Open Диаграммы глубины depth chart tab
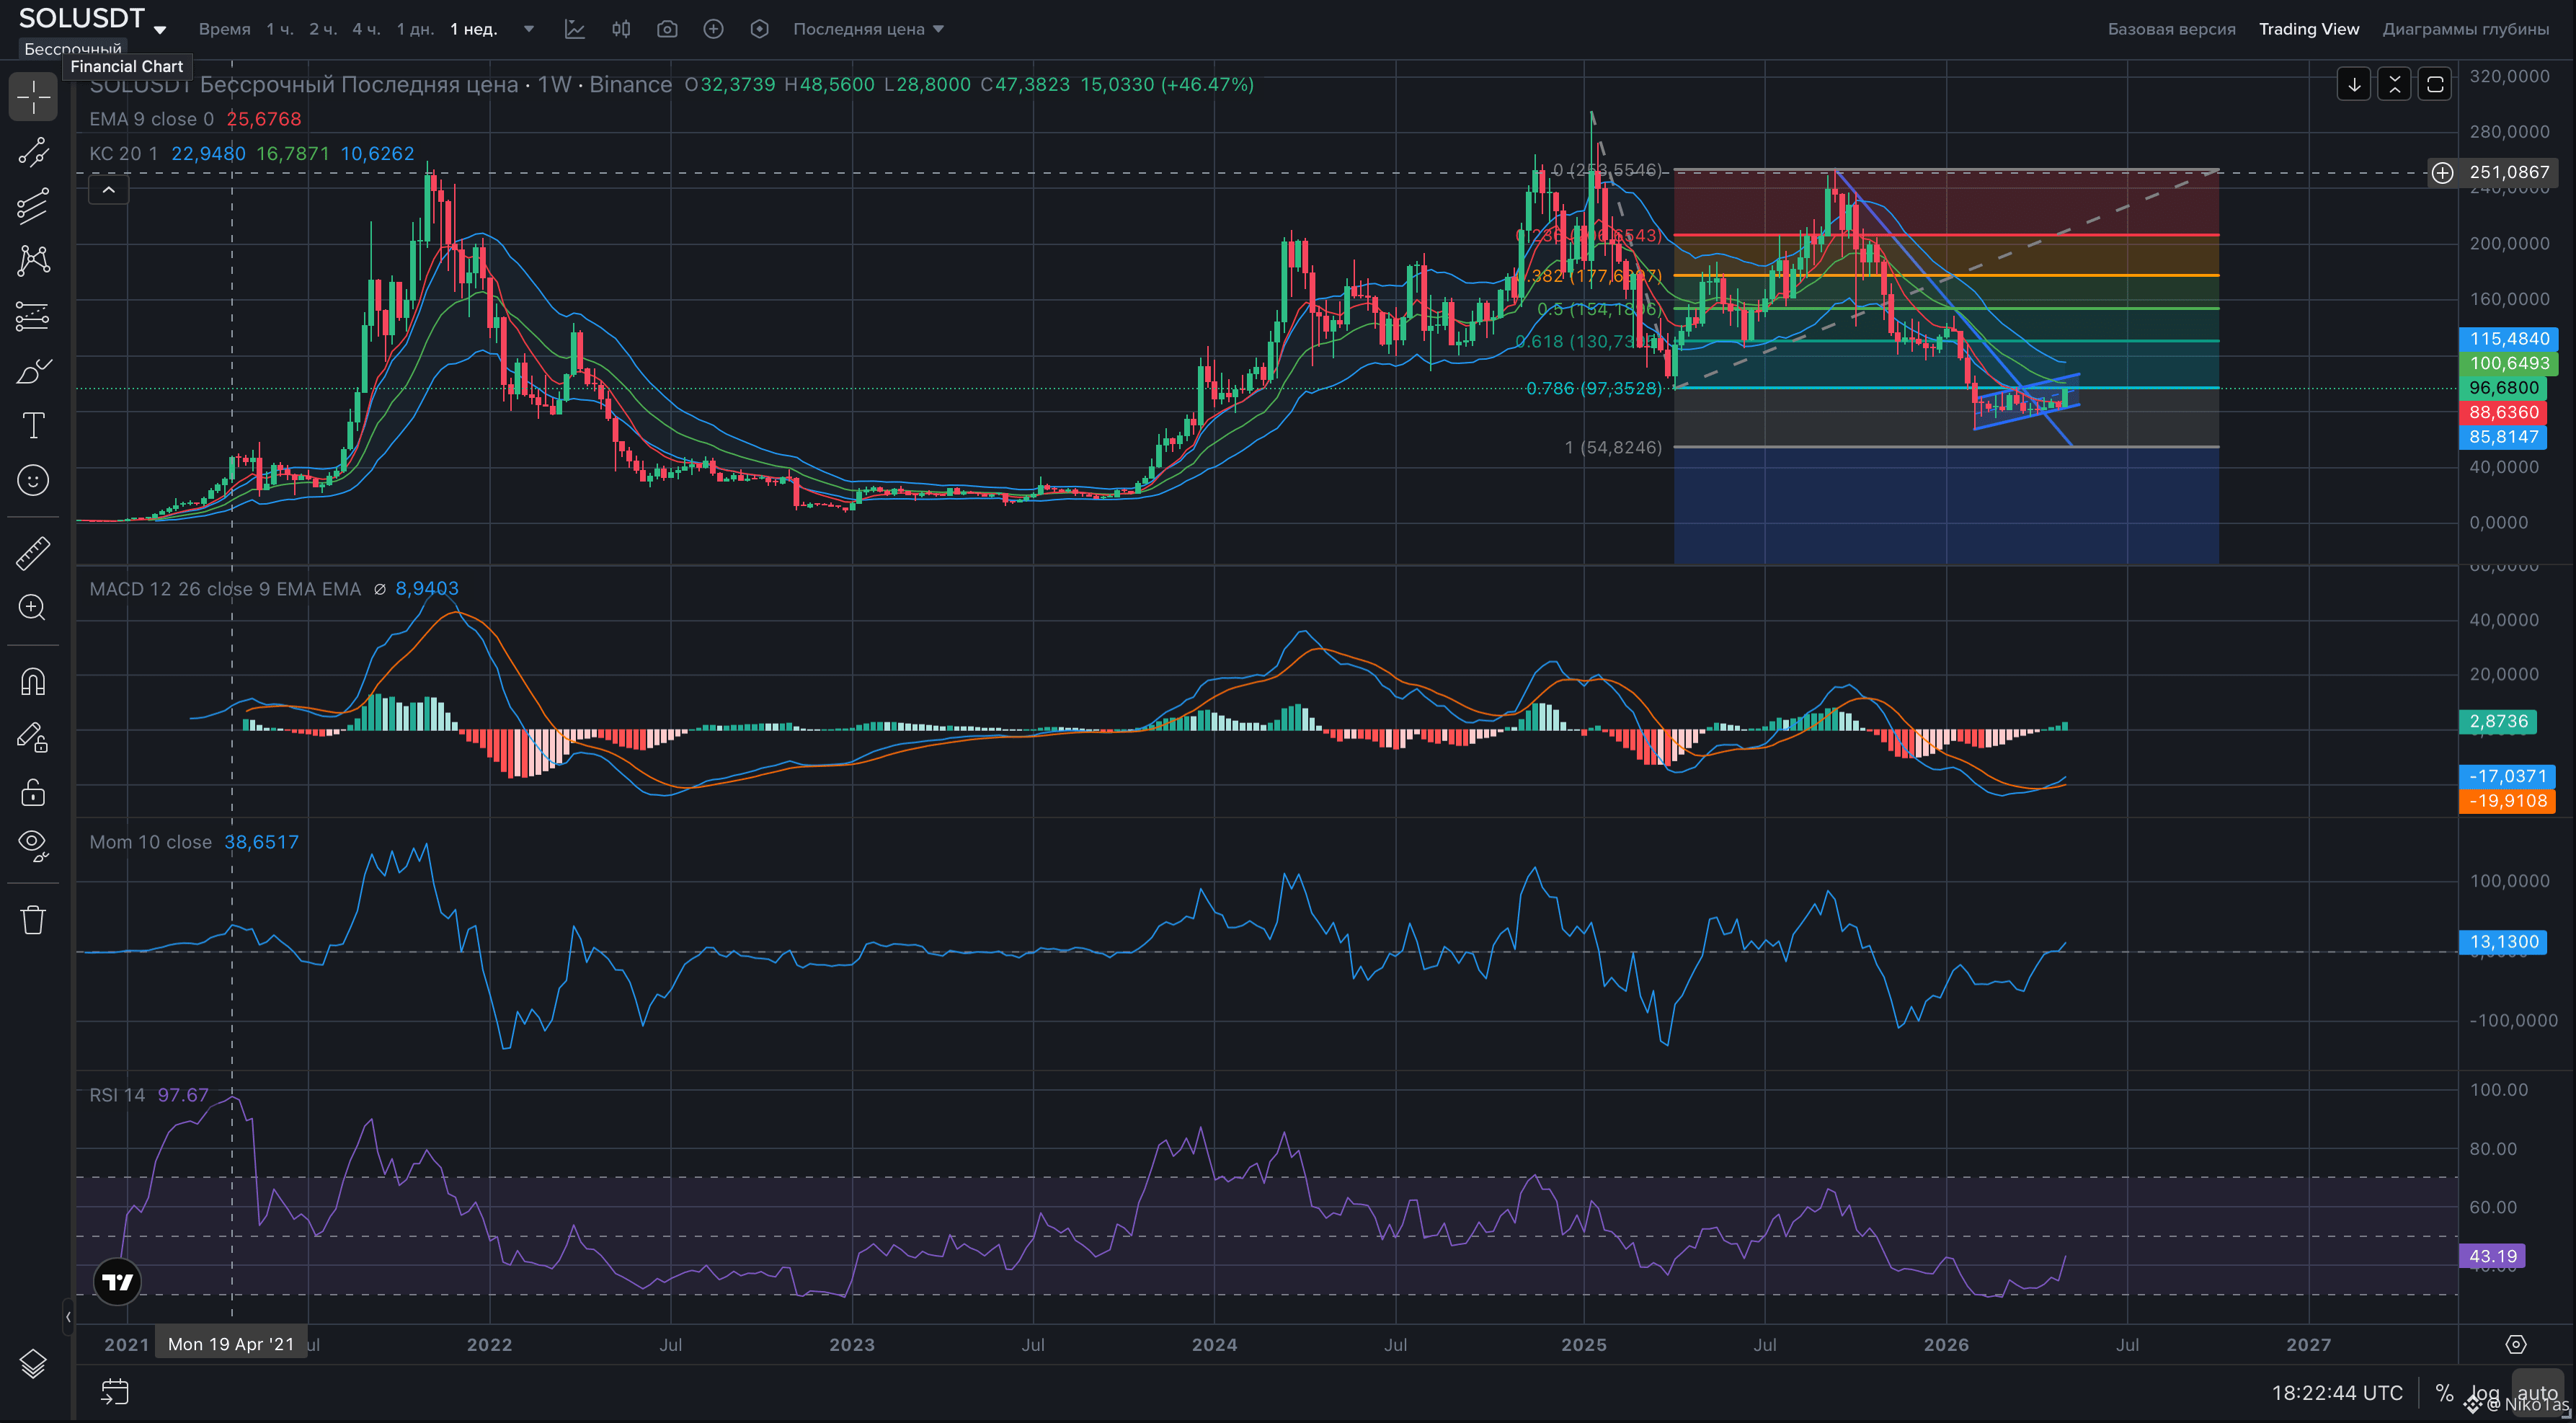Screen dimensions: 2576x1423 [2466, 29]
